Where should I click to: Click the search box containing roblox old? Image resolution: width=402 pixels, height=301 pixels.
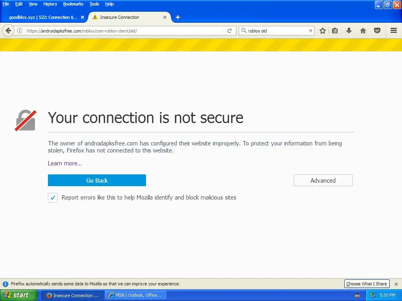tap(277, 31)
